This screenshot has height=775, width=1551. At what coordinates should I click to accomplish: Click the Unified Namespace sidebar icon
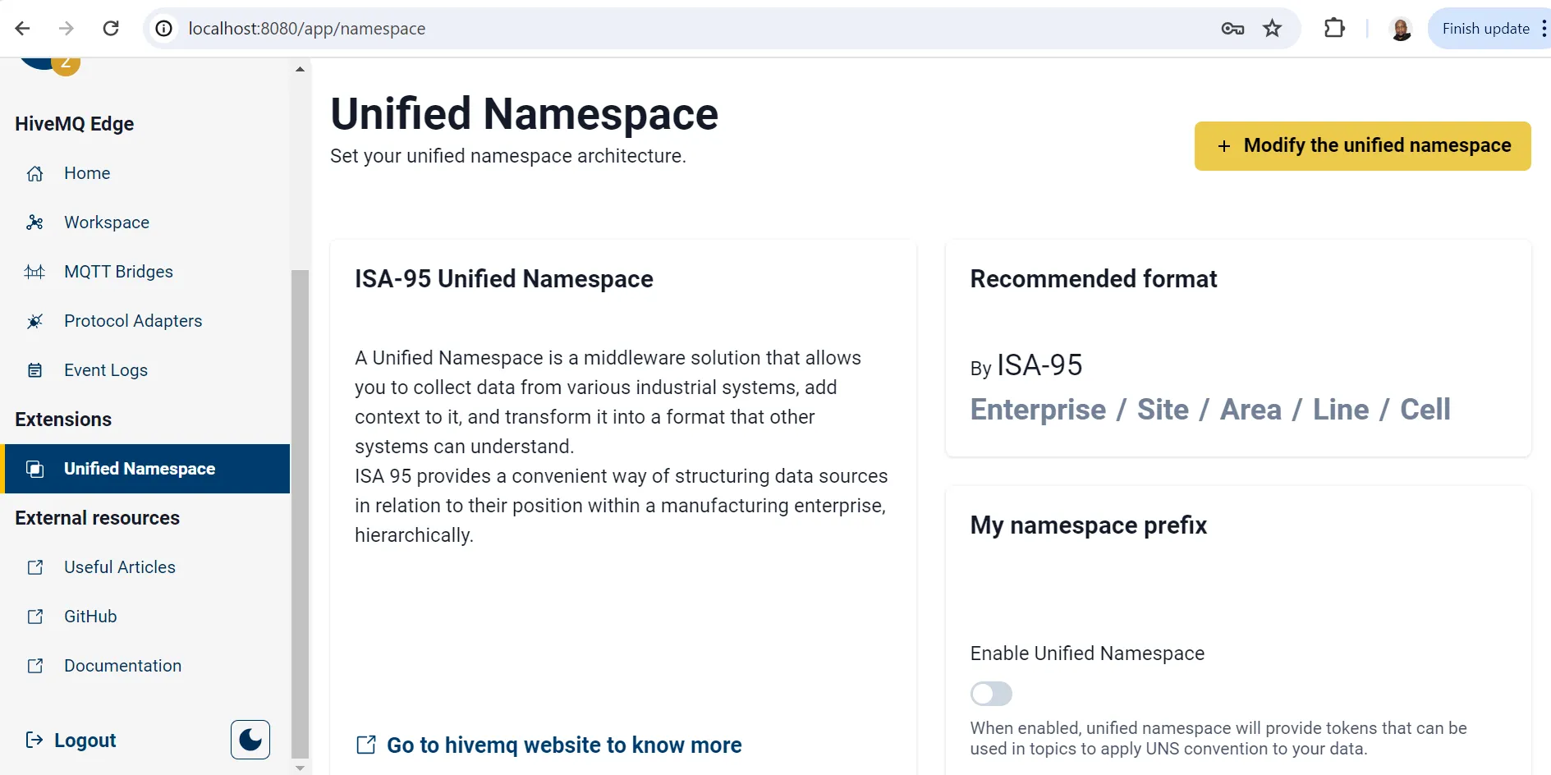[34, 469]
